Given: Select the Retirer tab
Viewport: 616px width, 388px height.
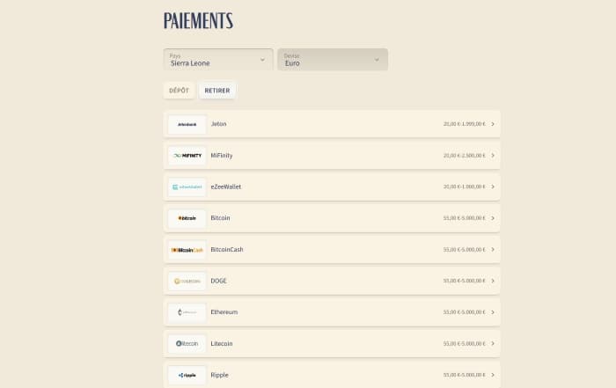Looking at the screenshot, I should [217, 91].
